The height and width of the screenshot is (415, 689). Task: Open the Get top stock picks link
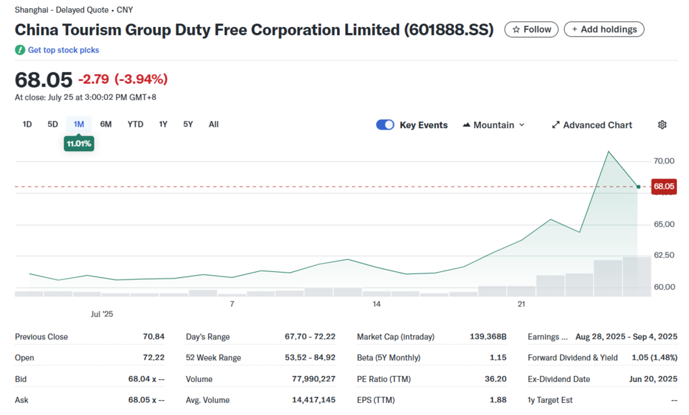[x=63, y=50]
